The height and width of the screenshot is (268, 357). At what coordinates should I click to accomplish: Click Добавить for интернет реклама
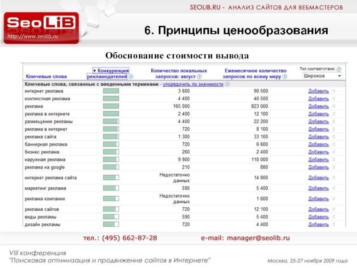tap(319, 91)
